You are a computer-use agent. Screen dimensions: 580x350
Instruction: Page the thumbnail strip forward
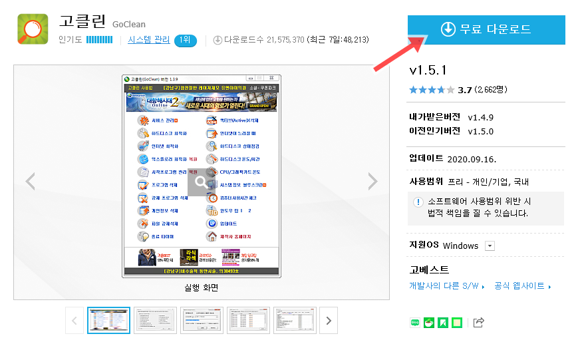point(329,321)
